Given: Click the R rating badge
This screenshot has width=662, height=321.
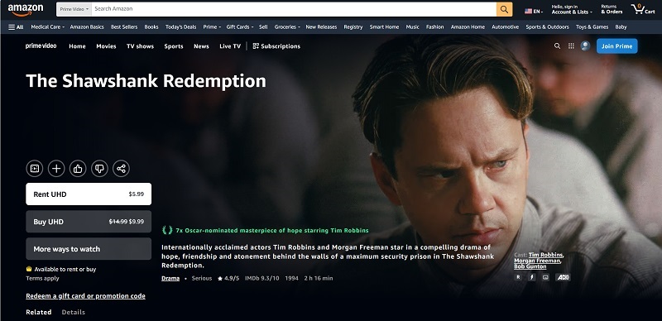Looking at the screenshot, I should pyautogui.click(x=518, y=277).
